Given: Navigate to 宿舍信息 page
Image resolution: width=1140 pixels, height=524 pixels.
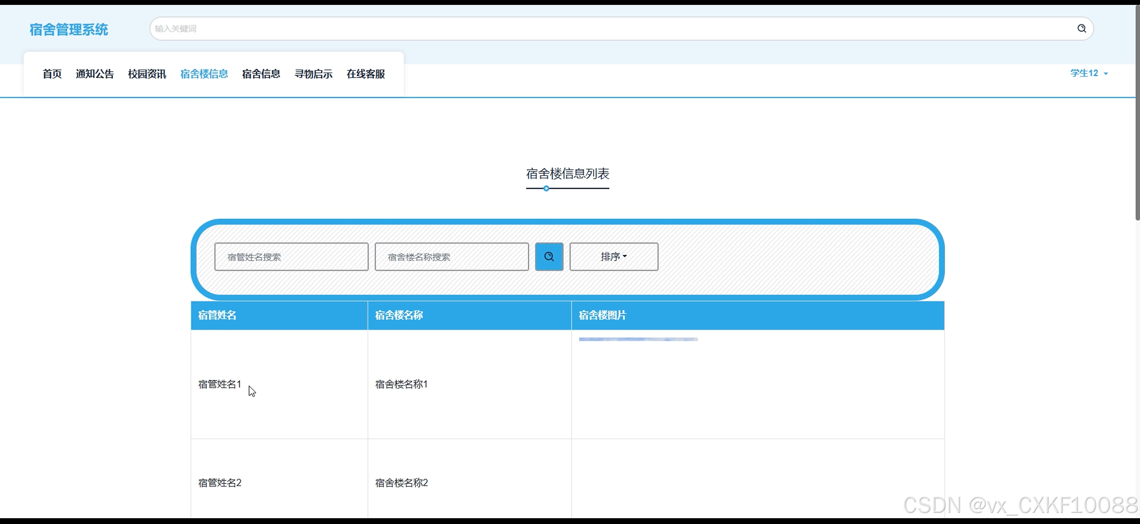Looking at the screenshot, I should coord(261,74).
